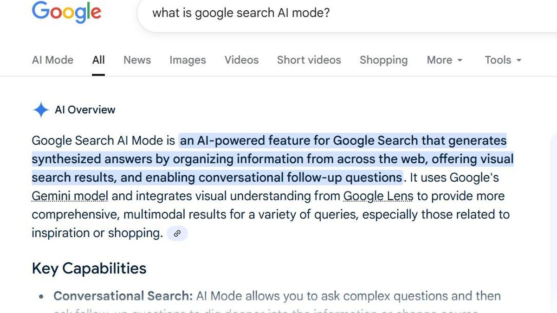The width and height of the screenshot is (557, 313).
Task: Go to the News tab
Action: 137,60
